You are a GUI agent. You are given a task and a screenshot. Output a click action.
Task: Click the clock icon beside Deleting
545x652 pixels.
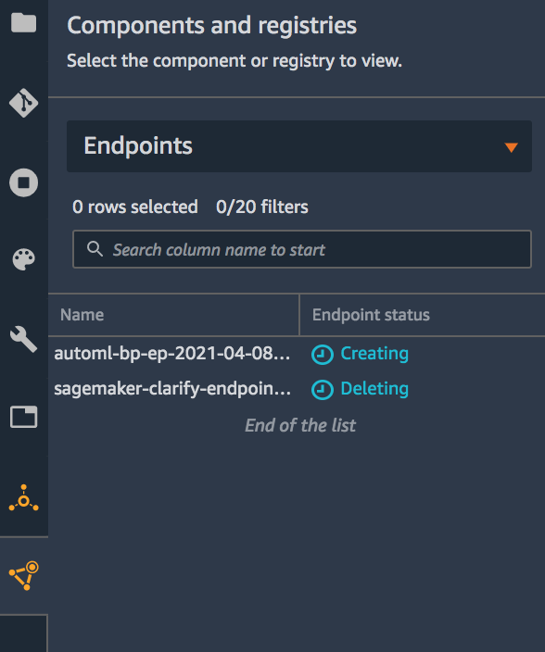[323, 390]
